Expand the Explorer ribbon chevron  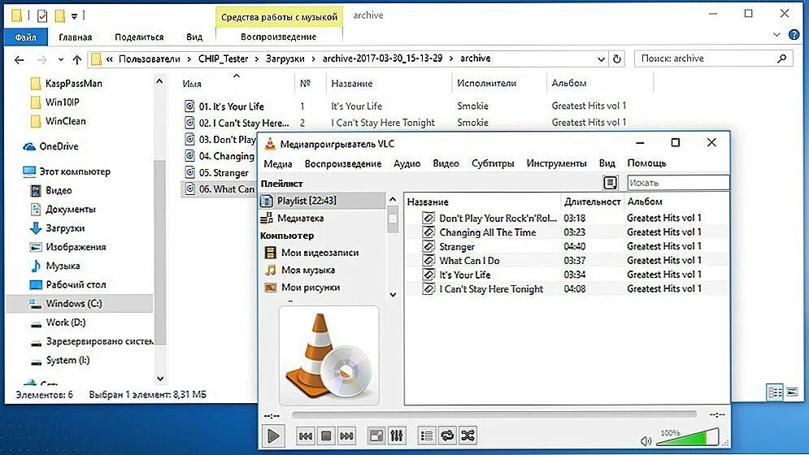(x=776, y=35)
